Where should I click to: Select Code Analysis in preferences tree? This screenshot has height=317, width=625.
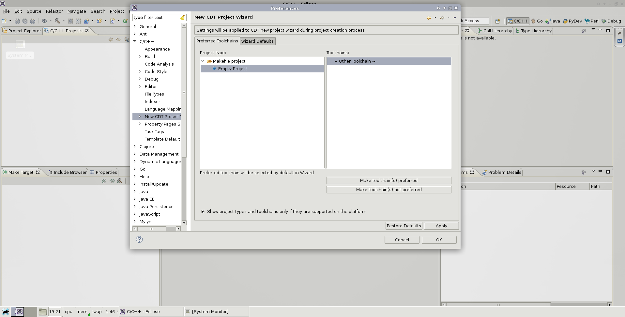[159, 64]
